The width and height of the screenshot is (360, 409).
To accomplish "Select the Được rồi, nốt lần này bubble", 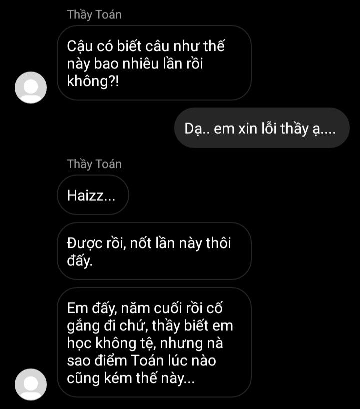I will [x=154, y=251].
